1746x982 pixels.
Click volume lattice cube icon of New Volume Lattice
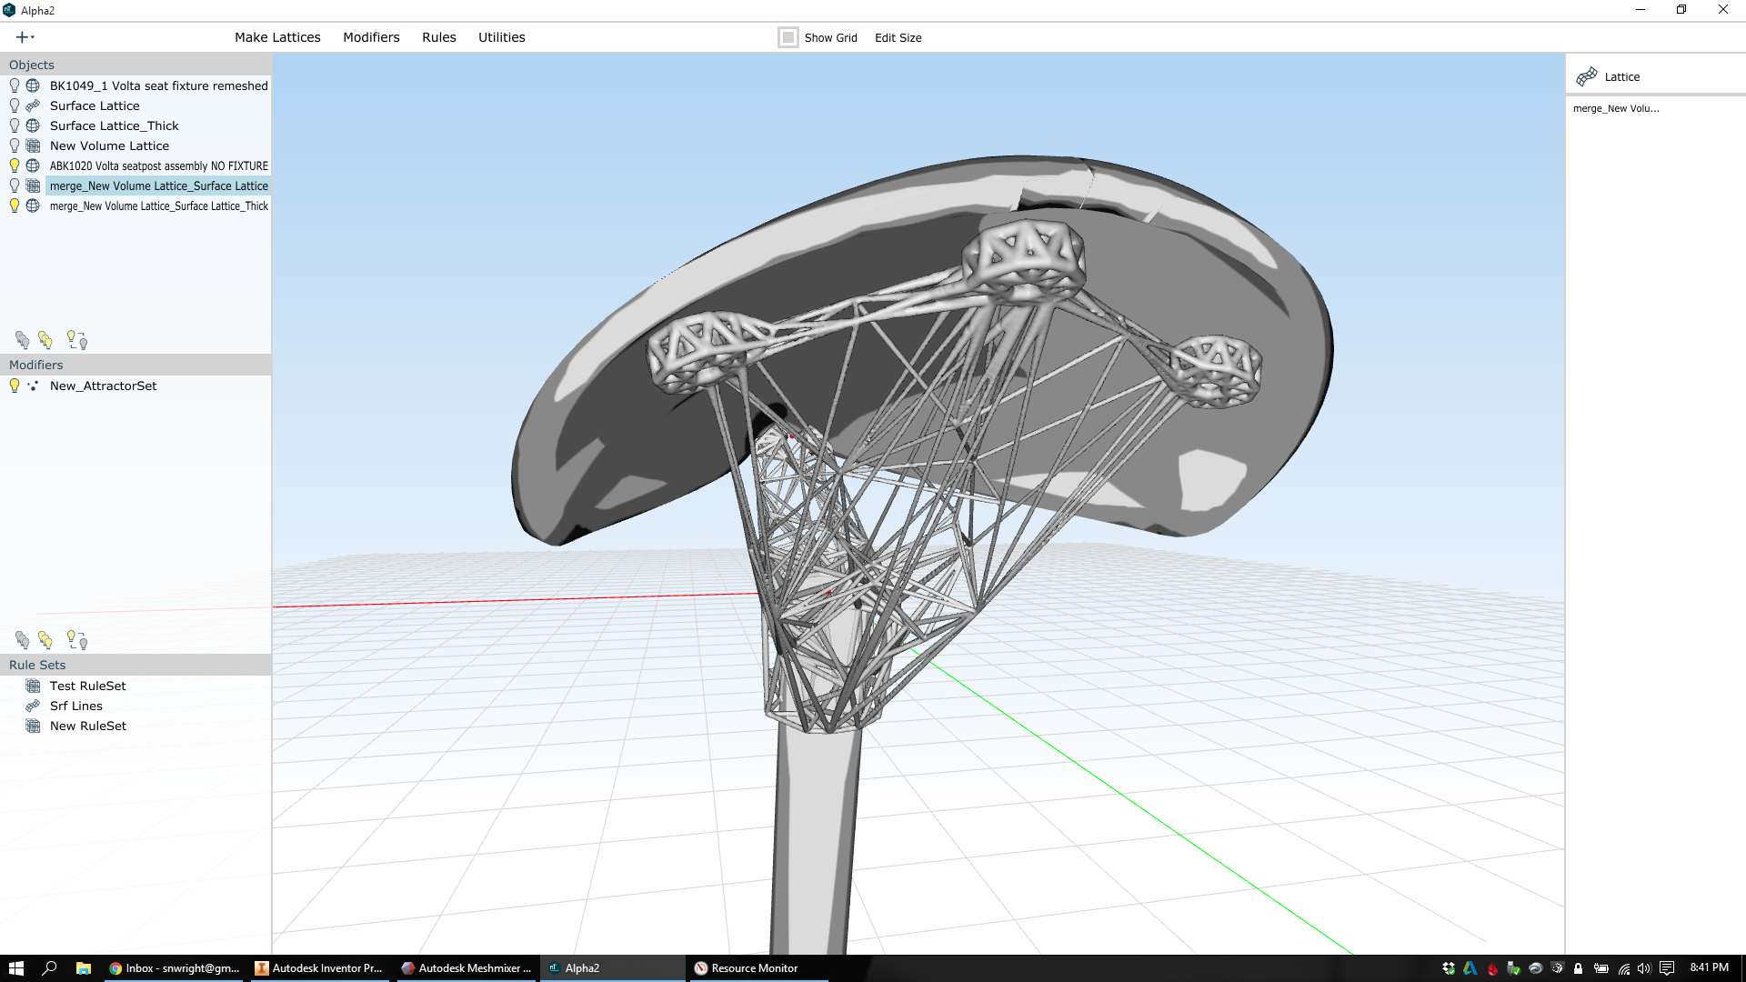tap(33, 145)
